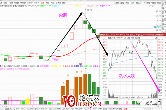166x110 pixels.
Task: Click the round icon before 机构操盘线V6
Action: [13, 6]
